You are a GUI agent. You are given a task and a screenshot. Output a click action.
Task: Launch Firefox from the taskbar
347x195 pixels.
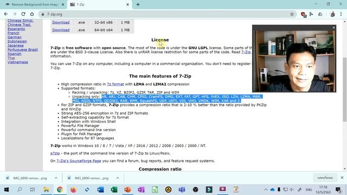[x=73, y=190]
